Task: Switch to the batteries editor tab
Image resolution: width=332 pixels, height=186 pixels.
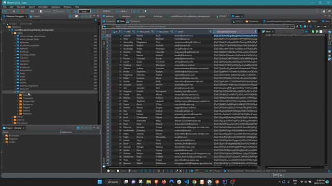Action: (x=108, y=17)
